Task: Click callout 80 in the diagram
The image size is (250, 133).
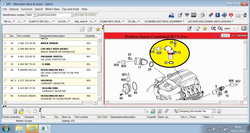Action: 130,96
